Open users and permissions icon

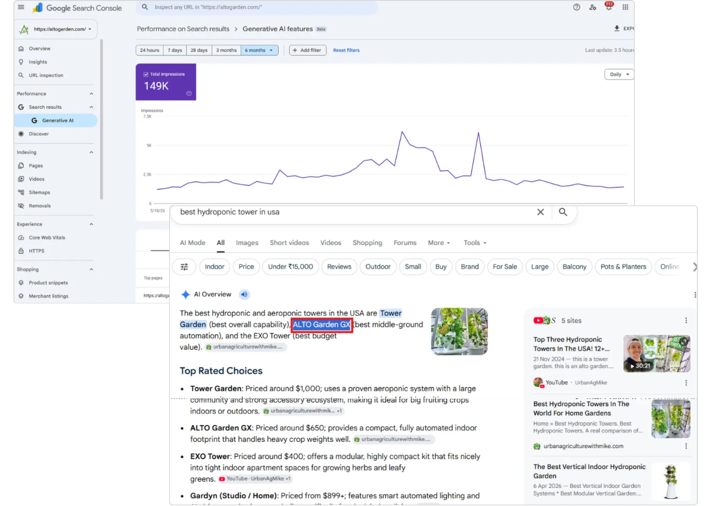593,7
